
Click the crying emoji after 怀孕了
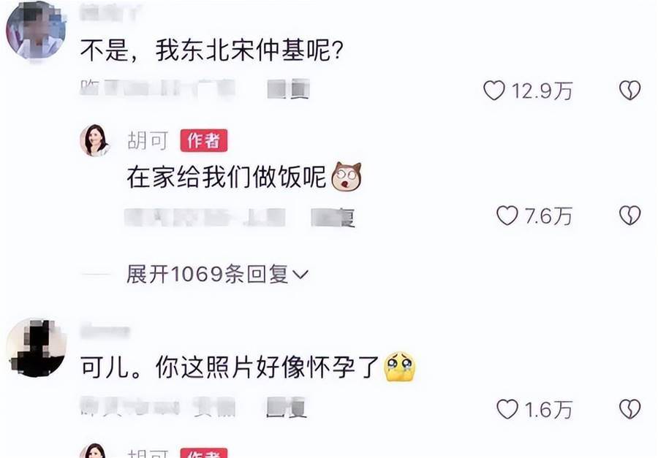pyautogui.click(x=400, y=367)
